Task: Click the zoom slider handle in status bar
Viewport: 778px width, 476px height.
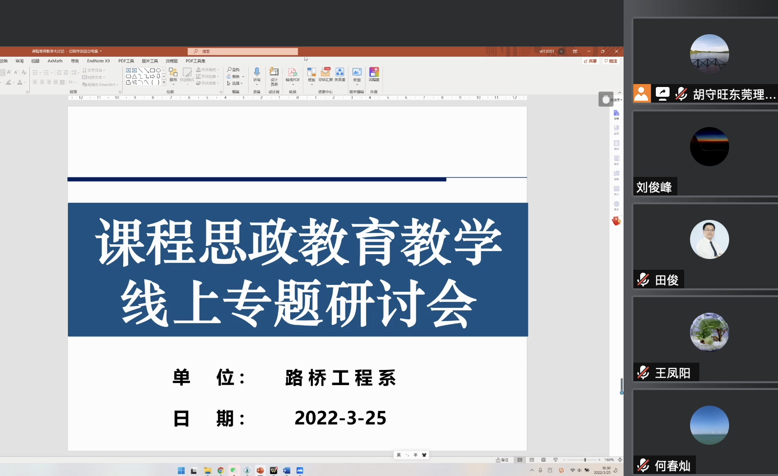Action: point(585,460)
